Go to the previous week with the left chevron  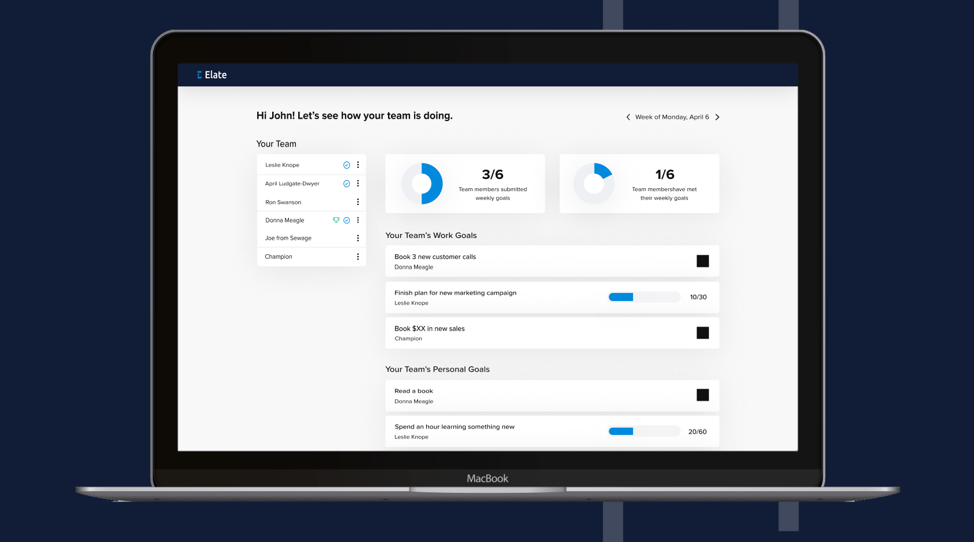pyautogui.click(x=628, y=117)
